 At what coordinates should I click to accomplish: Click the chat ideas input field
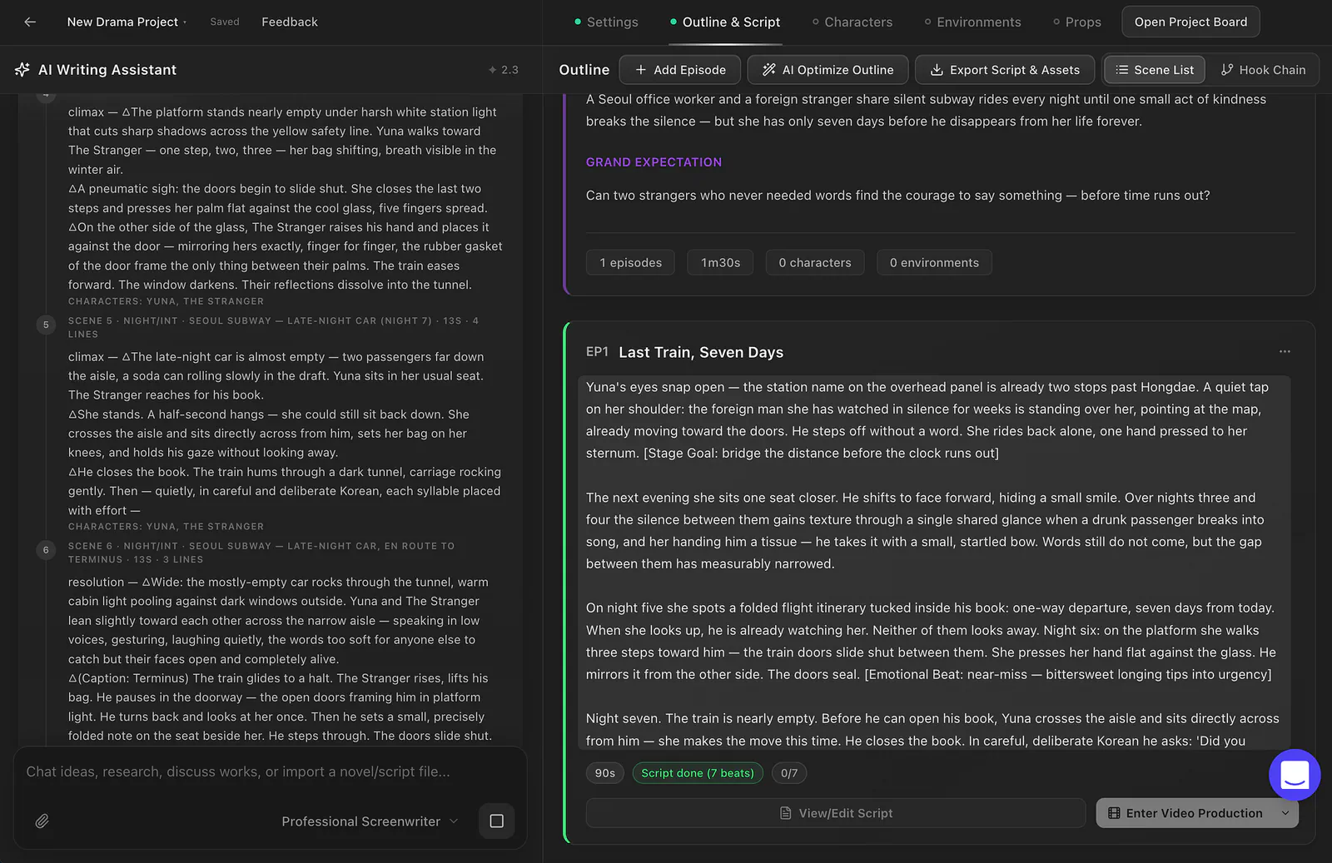point(270,771)
